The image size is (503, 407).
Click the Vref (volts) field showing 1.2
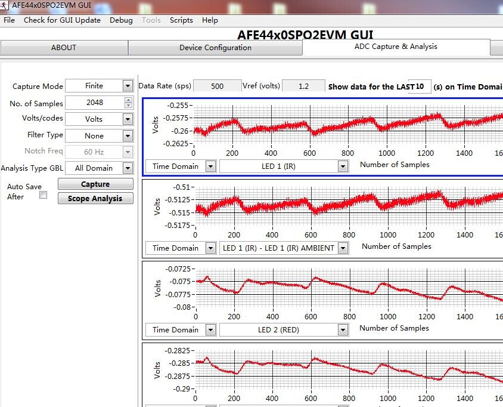(x=303, y=86)
